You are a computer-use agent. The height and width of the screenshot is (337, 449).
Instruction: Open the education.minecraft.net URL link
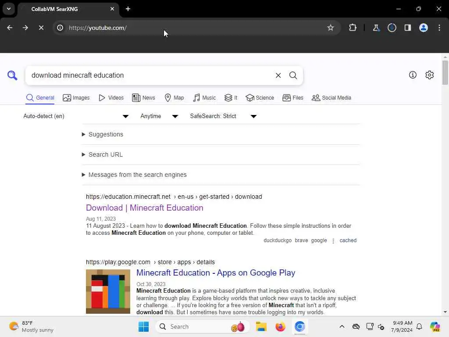click(174, 197)
